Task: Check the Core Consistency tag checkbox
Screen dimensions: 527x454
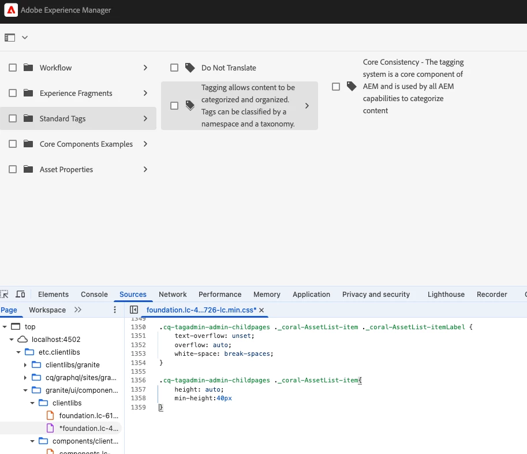Action: (x=336, y=87)
